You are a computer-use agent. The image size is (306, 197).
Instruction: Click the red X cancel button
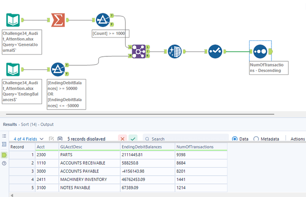(x=123, y=139)
